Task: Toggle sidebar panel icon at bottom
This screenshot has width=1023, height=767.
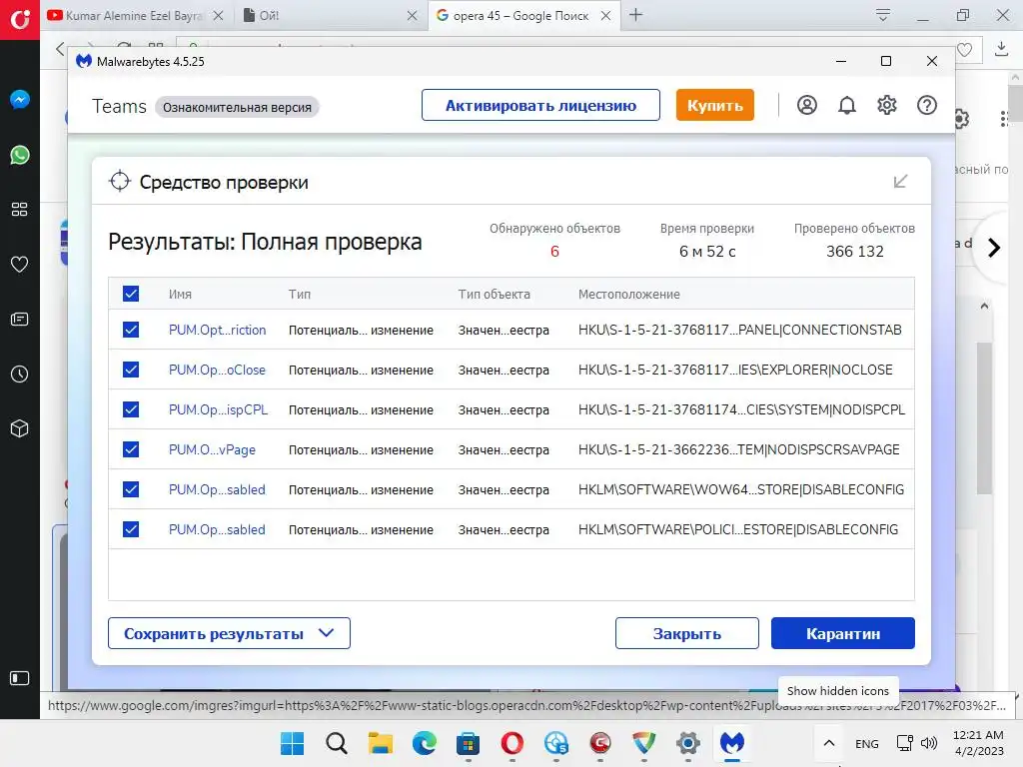Action: coord(20,678)
